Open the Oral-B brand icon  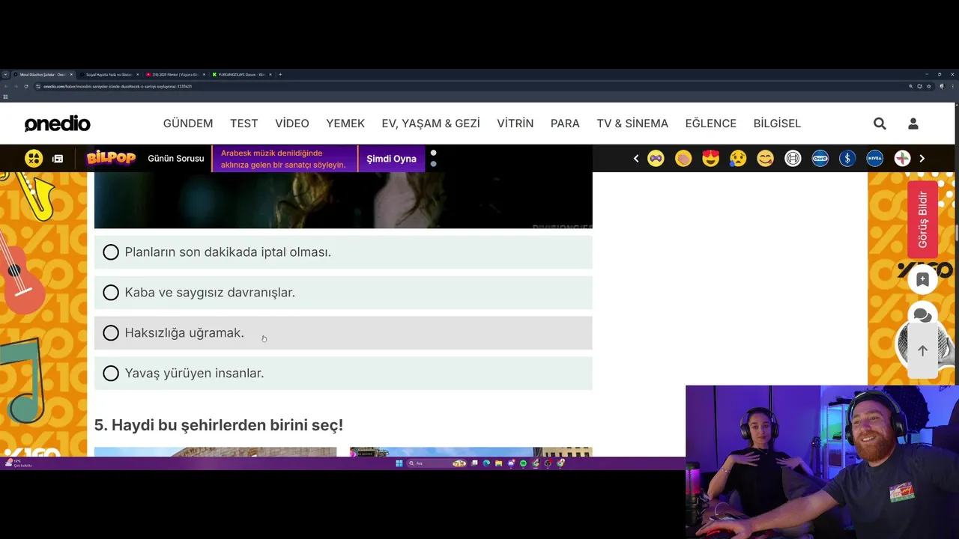tap(820, 158)
